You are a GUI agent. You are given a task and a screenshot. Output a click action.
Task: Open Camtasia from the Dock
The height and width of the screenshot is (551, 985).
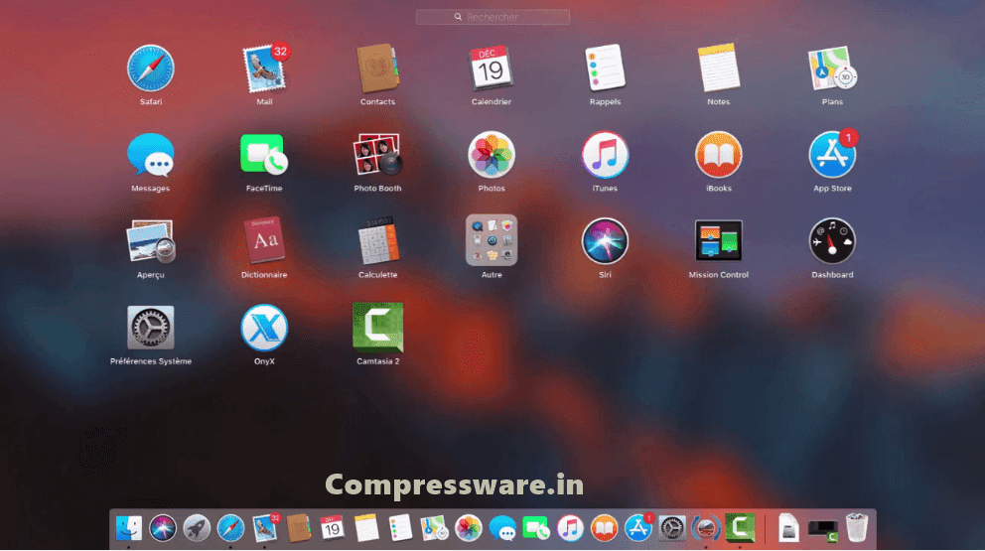pyautogui.click(x=740, y=528)
